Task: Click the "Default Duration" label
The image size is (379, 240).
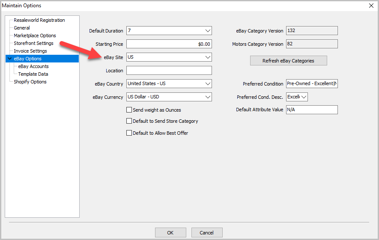Action: tap(106, 31)
